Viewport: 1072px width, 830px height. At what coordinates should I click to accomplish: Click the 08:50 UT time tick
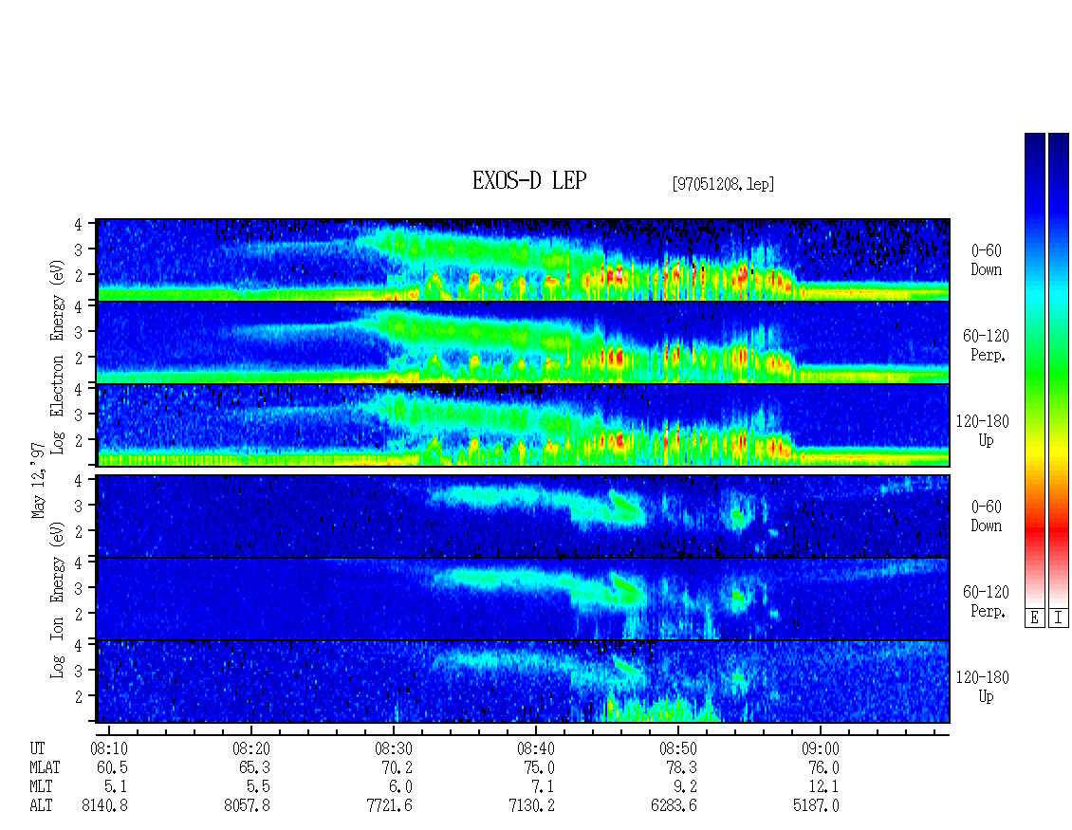(677, 748)
